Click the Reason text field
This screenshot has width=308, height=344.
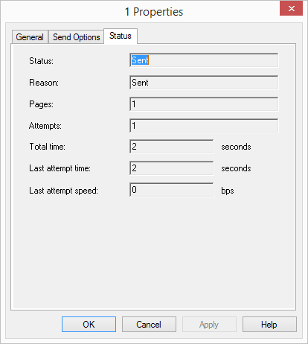pyautogui.click(x=204, y=83)
